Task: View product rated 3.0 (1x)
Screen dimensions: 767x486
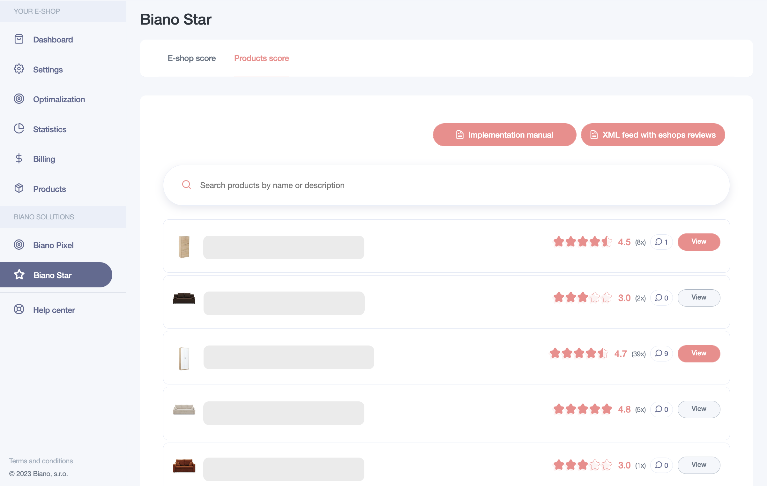Action: coord(699,465)
